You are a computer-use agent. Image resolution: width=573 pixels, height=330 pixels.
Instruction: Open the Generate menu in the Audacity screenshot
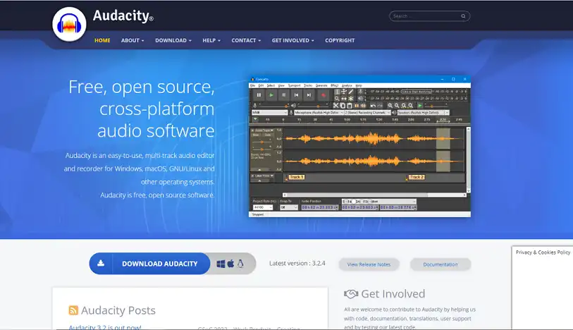click(321, 85)
